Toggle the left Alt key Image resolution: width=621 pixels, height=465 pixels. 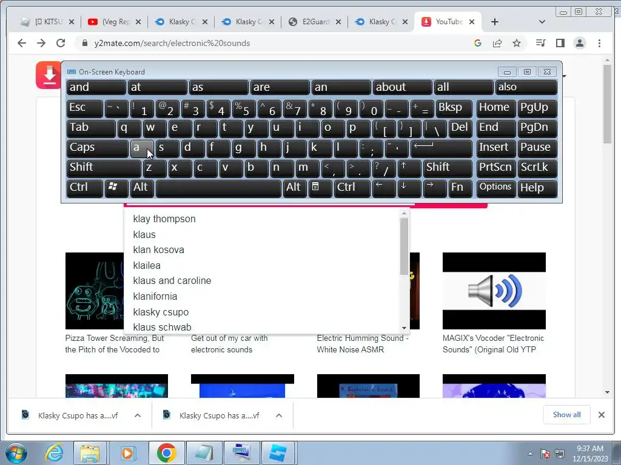pyautogui.click(x=141, y=188)
